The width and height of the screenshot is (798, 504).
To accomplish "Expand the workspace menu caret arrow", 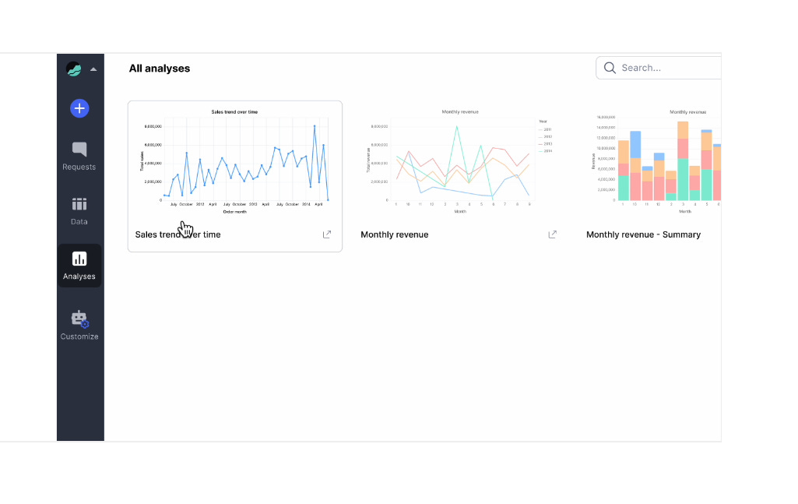I will tap(93, 69).
